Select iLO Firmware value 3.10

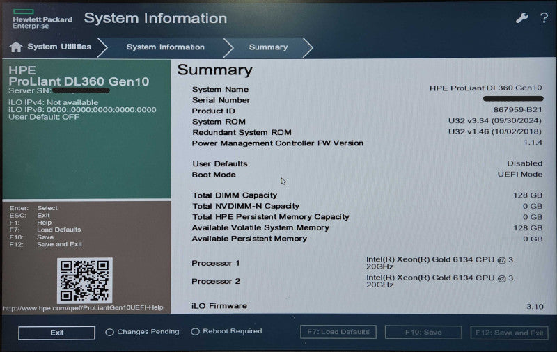[x=535, y=307]
